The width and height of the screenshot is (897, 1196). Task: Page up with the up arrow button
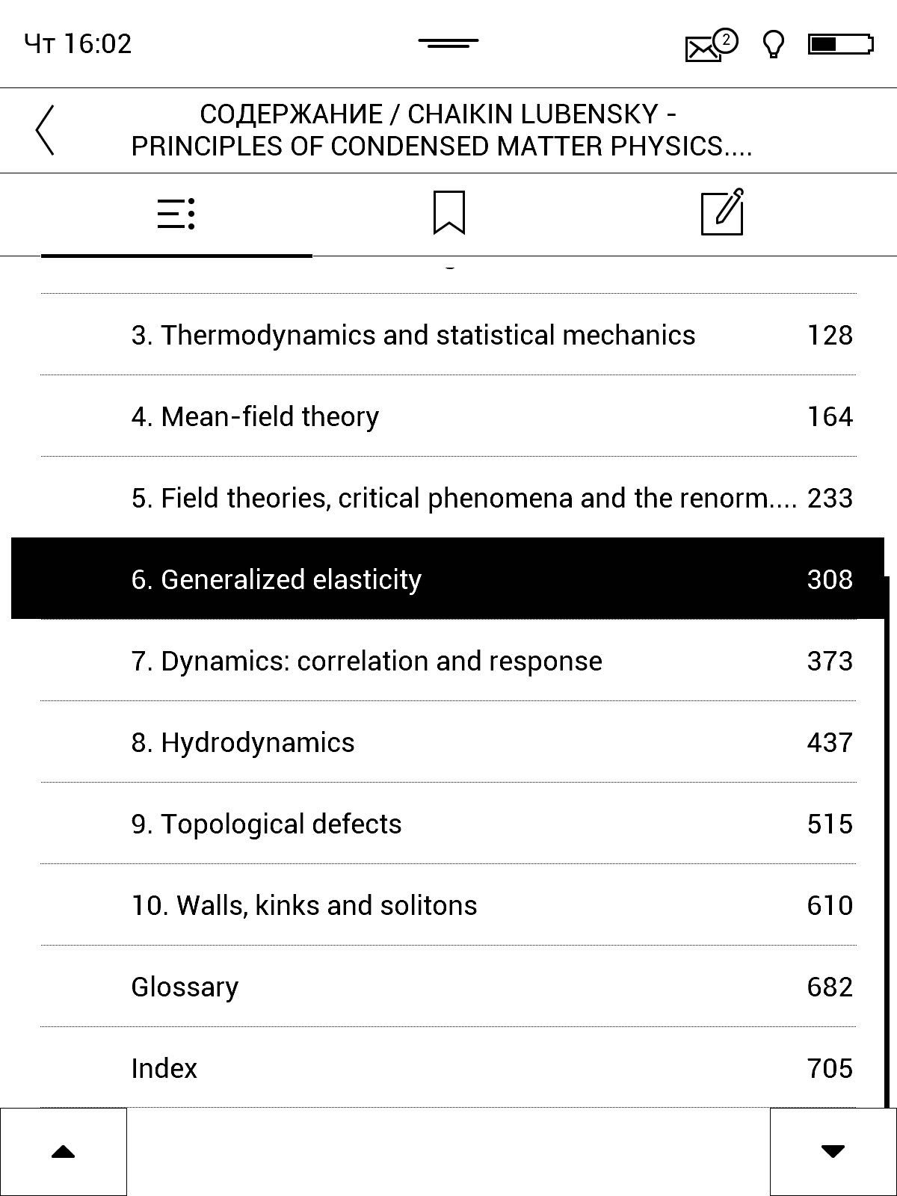[x=64, y=1152]
